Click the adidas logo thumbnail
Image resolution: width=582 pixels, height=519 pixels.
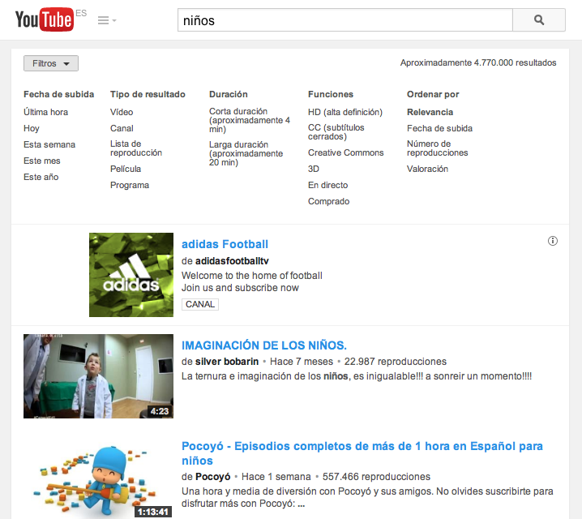click(x=131, y=275)
